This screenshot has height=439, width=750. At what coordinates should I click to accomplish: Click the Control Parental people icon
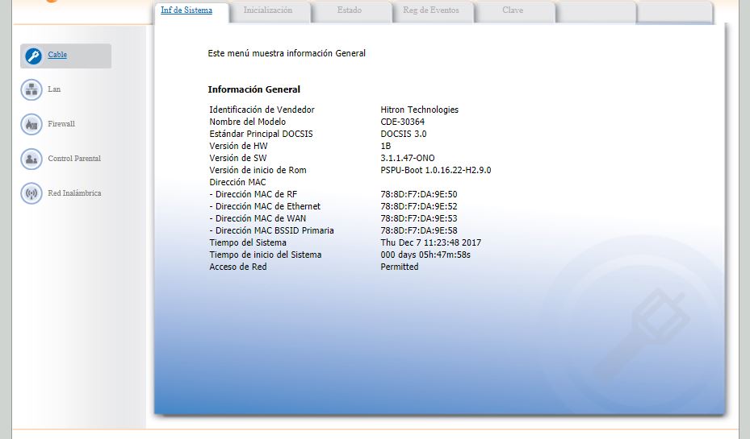click(x=31, y=159)
